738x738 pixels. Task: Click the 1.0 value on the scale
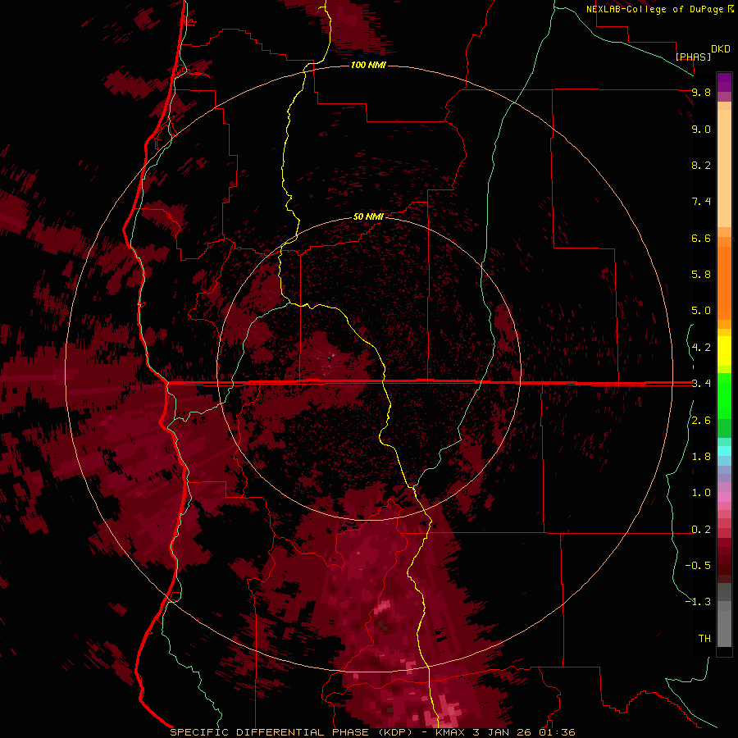tap(701, 493)
